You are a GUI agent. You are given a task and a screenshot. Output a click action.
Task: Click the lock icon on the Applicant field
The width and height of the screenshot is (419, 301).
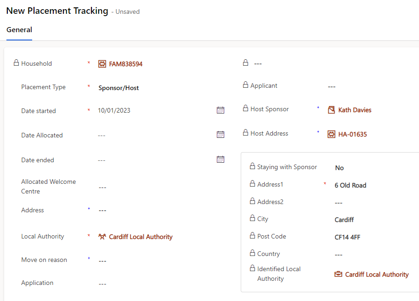[245, 85]
